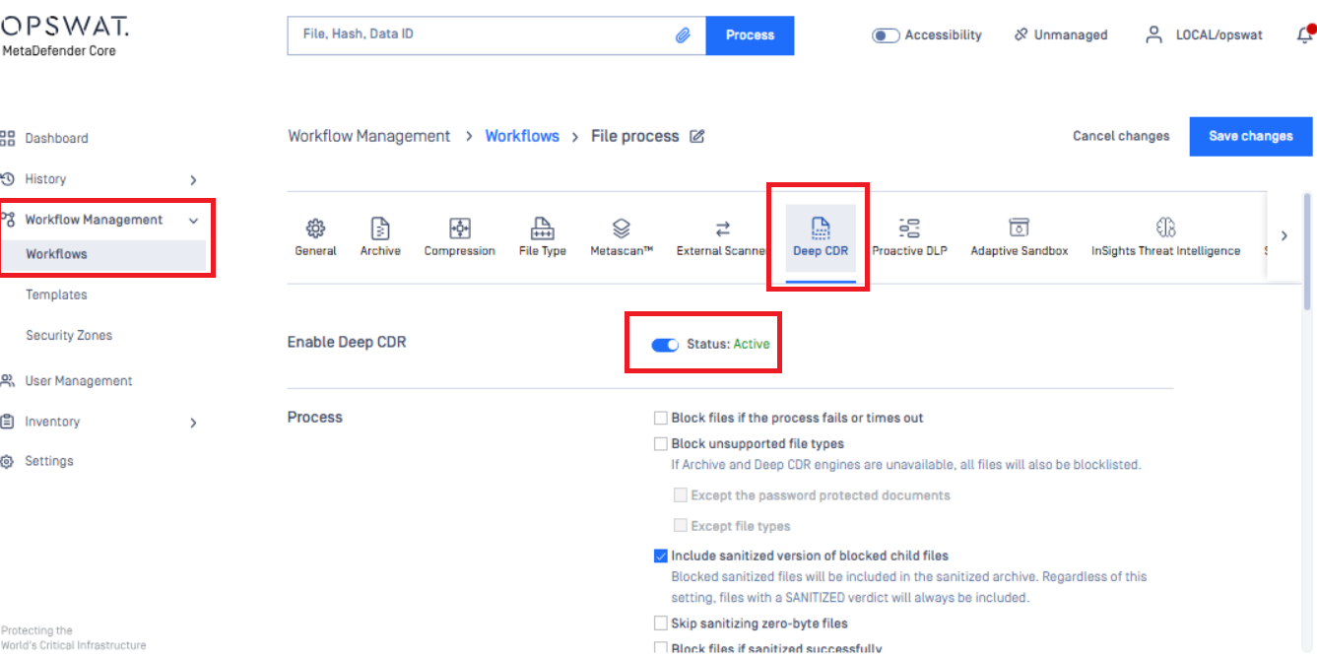This screenshot has width=1317, height=656.
Task: Open the Archive workflow tab icon
Action: 380,229
